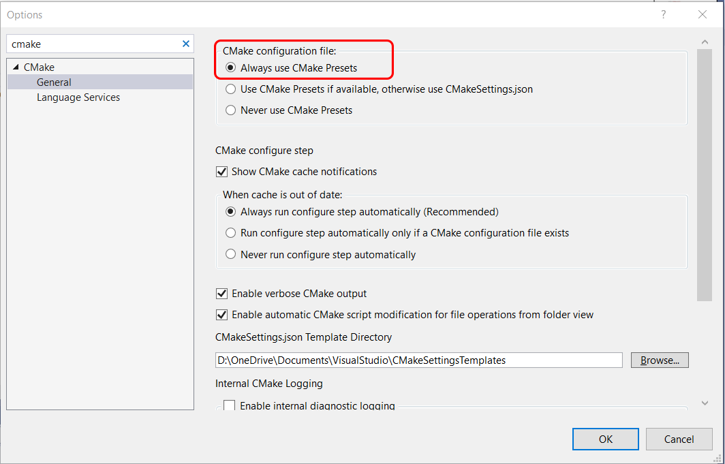725x464 pixels.
Task: Select General under CMake
Action: point(100,82)
